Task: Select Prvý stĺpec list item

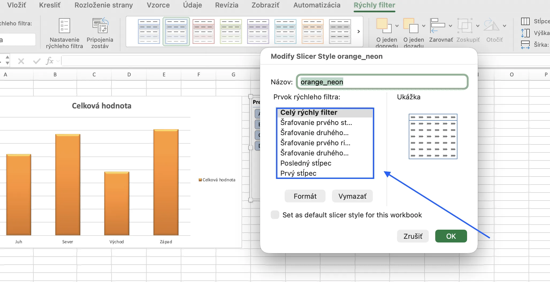Action: [x=325, y=173]
